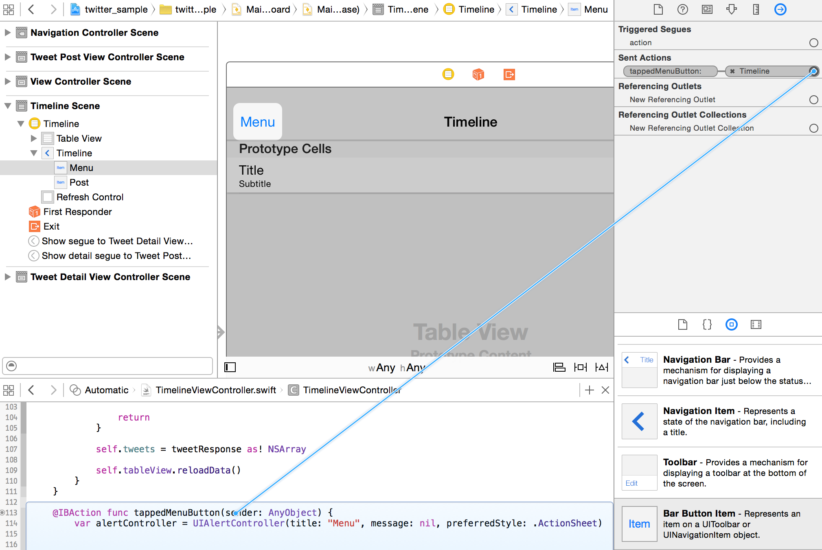Collapse the Timeline Scene group

tap(7, 106)
